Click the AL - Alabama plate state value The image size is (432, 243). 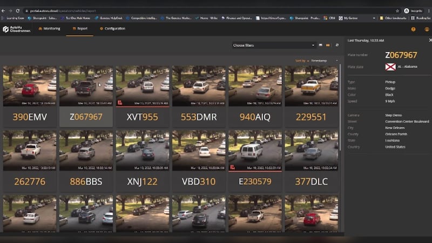[x=408, y=66]
